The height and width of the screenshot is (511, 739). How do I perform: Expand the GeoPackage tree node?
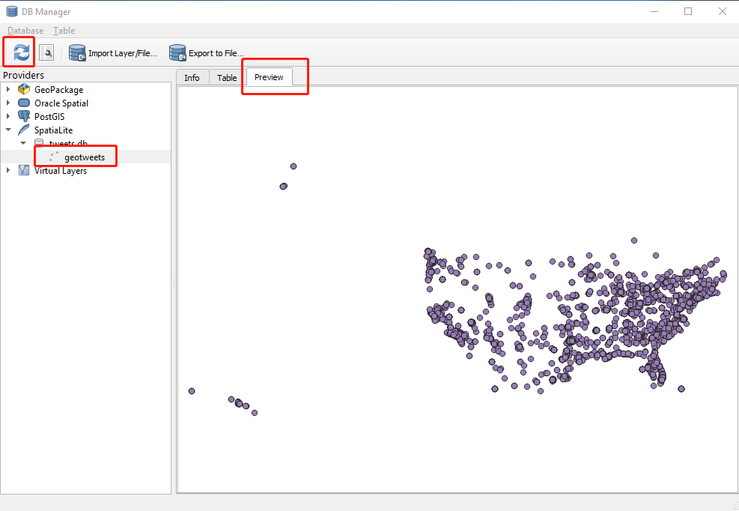[7, 89]
